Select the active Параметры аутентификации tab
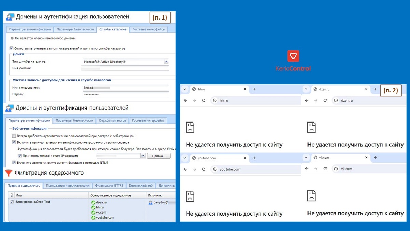The height and width of the screenshot is (231, 410). [29, 120]
